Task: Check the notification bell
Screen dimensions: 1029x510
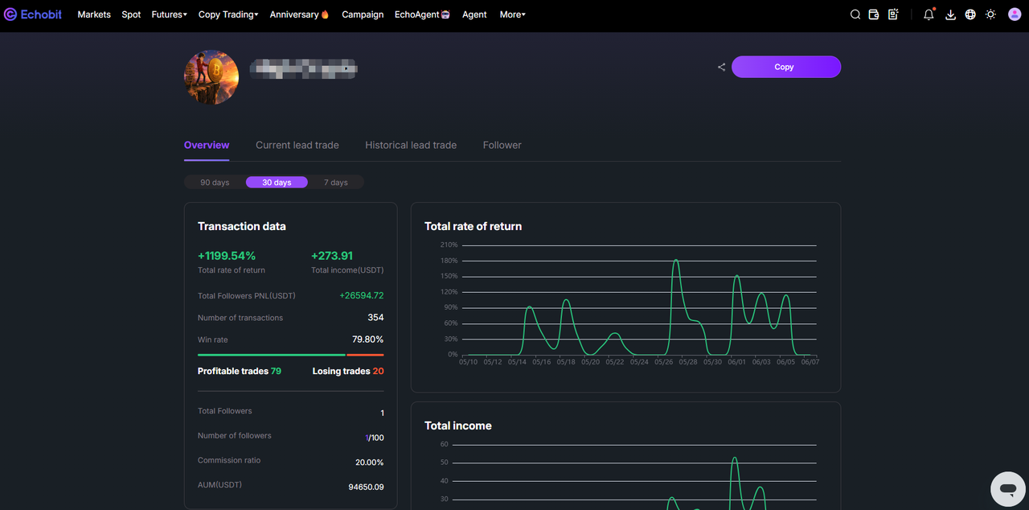Action: coord(929,14)
